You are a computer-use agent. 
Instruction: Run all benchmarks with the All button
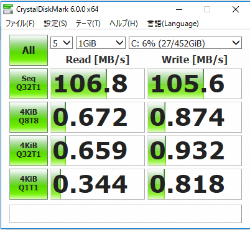(x=29, y=50)
